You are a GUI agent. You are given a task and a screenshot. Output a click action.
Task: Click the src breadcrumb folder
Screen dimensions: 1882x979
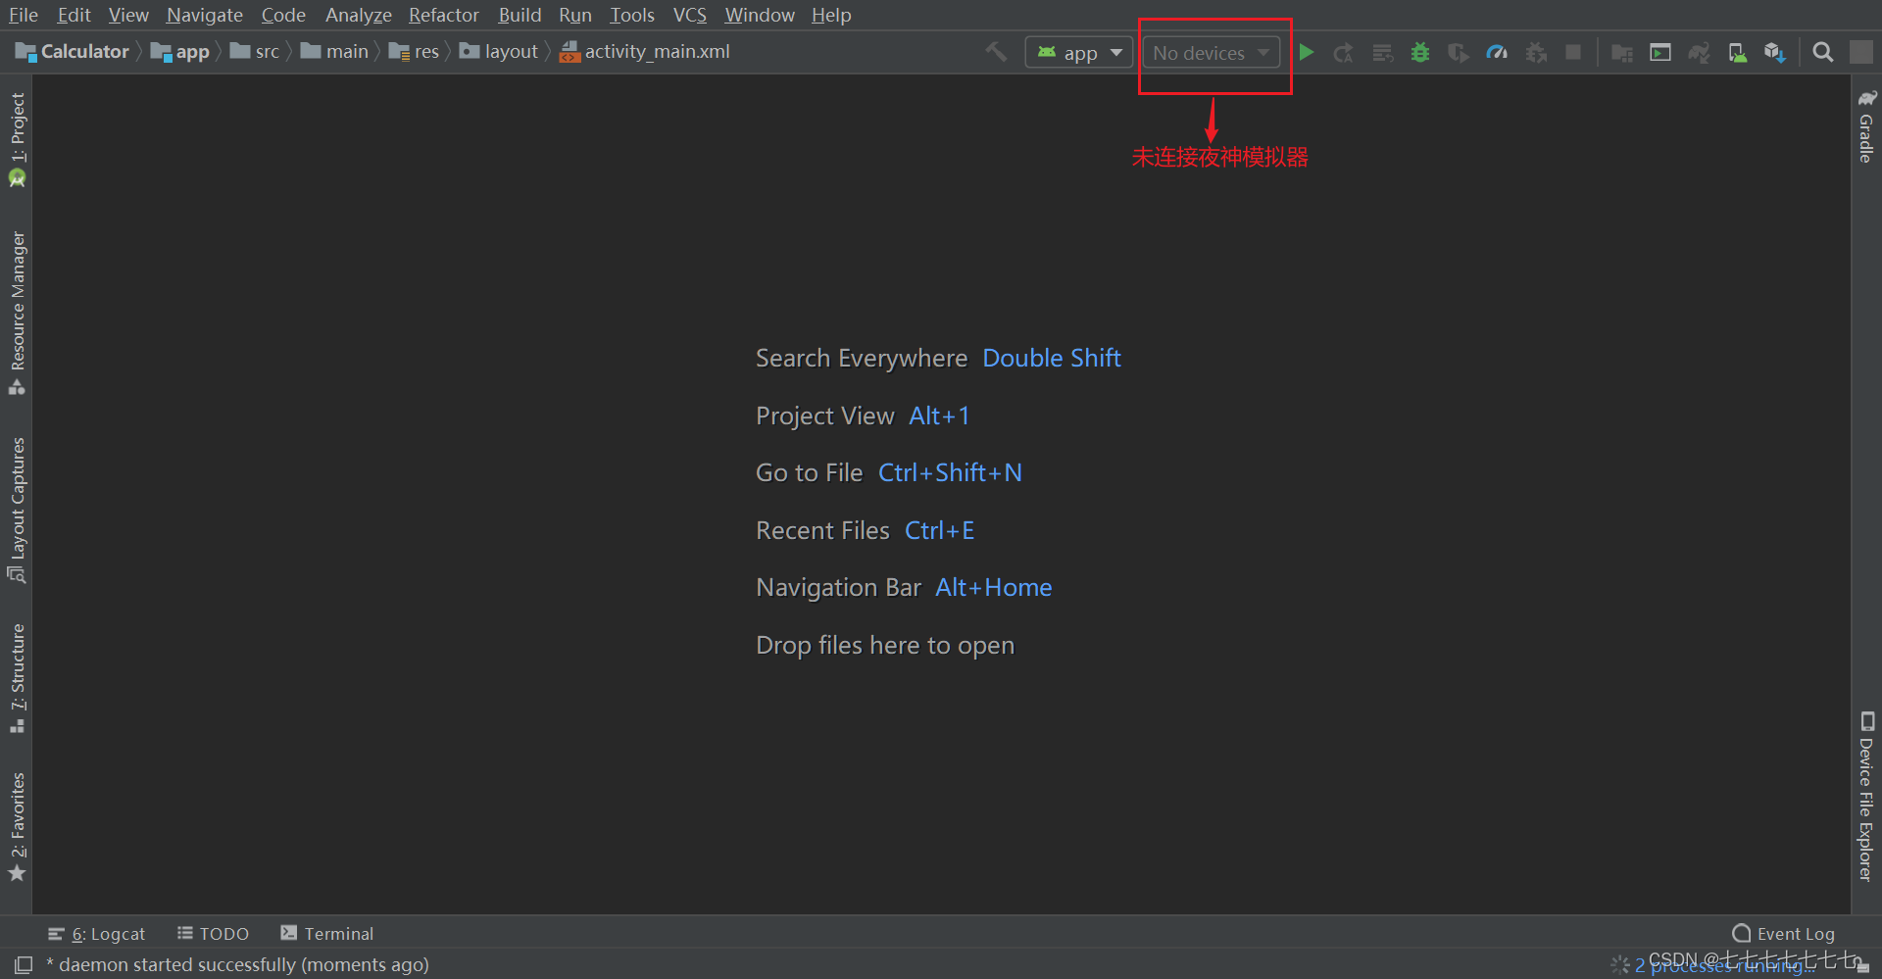[255, 52]
